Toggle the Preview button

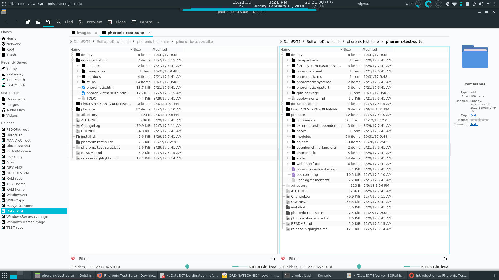point(90,22)
